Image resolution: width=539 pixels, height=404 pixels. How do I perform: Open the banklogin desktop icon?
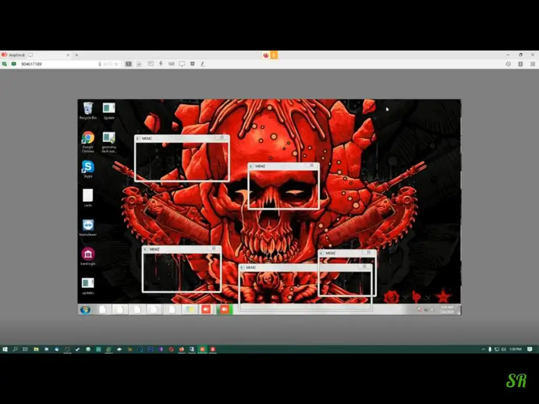pos(88,256)
